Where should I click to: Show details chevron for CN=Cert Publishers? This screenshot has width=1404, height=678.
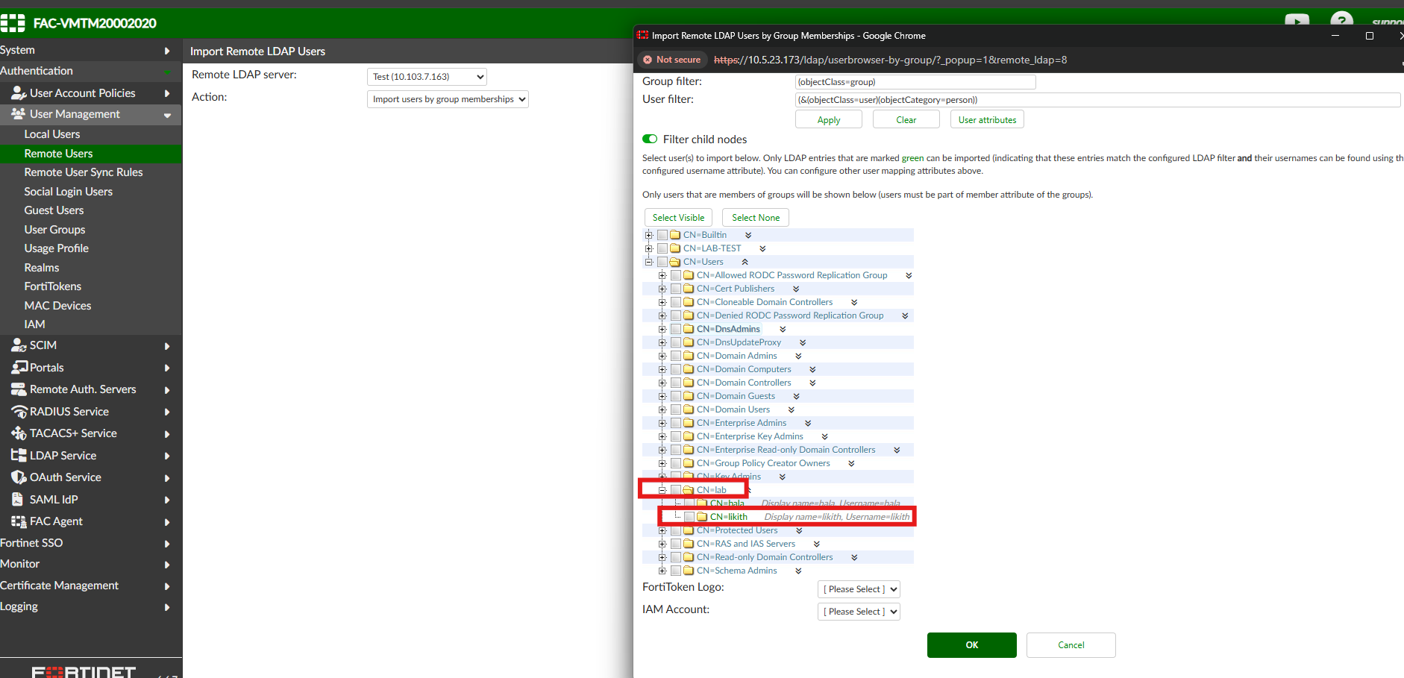pyautogui.click(x=796, y=289)
